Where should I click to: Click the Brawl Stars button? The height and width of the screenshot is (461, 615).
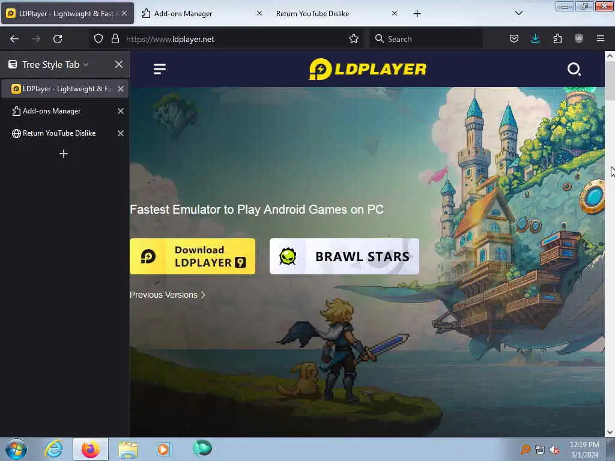click(x=344, y=256)
